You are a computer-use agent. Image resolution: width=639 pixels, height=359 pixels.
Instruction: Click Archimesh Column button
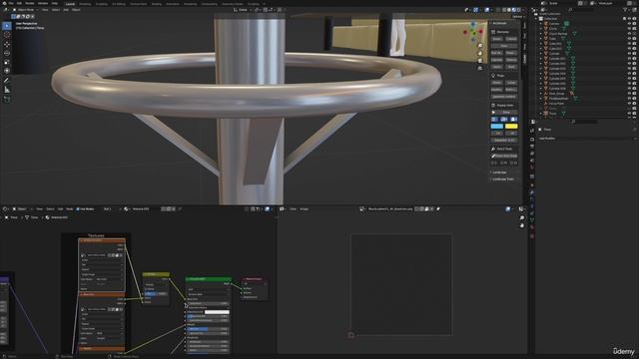coord(511,39)
